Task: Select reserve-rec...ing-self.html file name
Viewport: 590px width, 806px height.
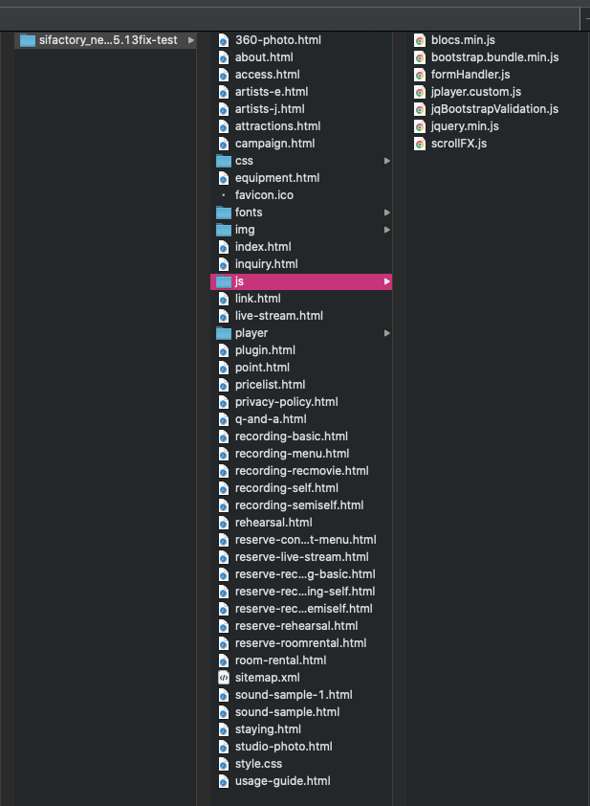Action: [305, 592]
